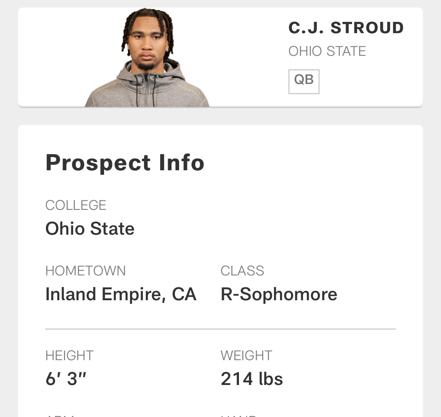Select the HOMETOWN field label
The image size is (441, 417).
point(86,271)
